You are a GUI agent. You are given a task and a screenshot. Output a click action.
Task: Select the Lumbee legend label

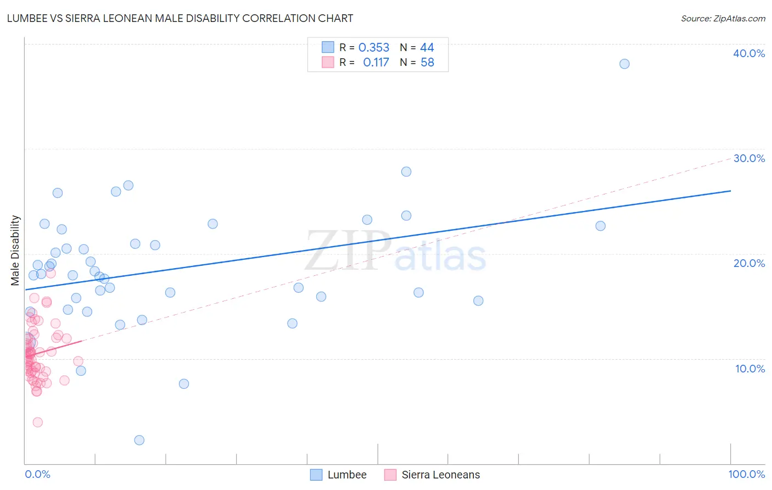coord(347,475)
